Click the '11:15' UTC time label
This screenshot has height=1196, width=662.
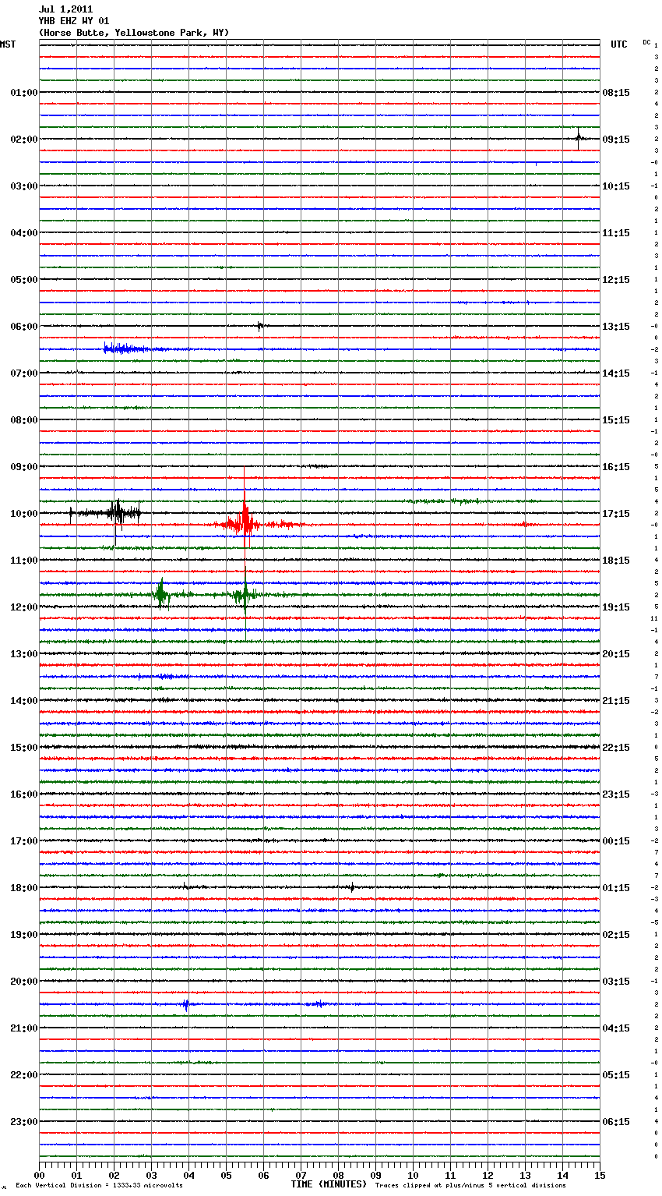pos(616,233)
